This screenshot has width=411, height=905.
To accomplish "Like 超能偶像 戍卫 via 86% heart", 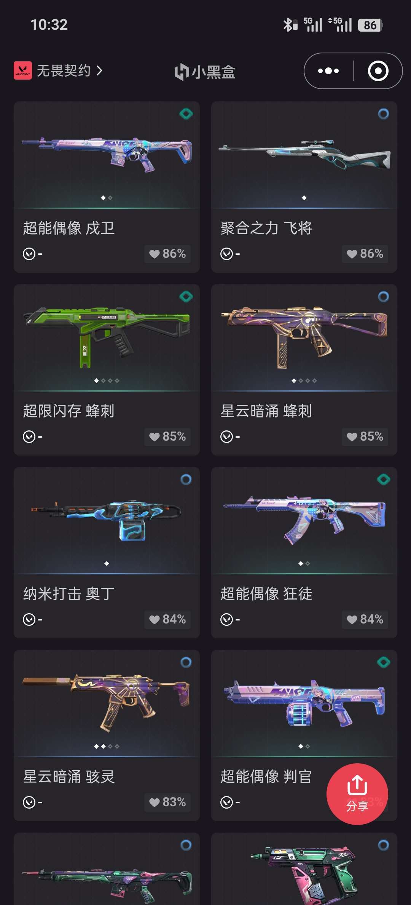I will [x=167, y=254].
